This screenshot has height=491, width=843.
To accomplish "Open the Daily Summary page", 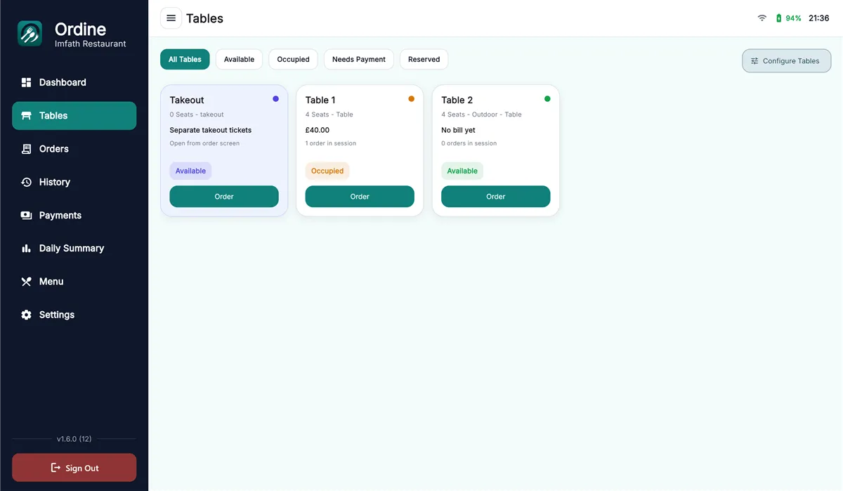I will coord(74,248).
